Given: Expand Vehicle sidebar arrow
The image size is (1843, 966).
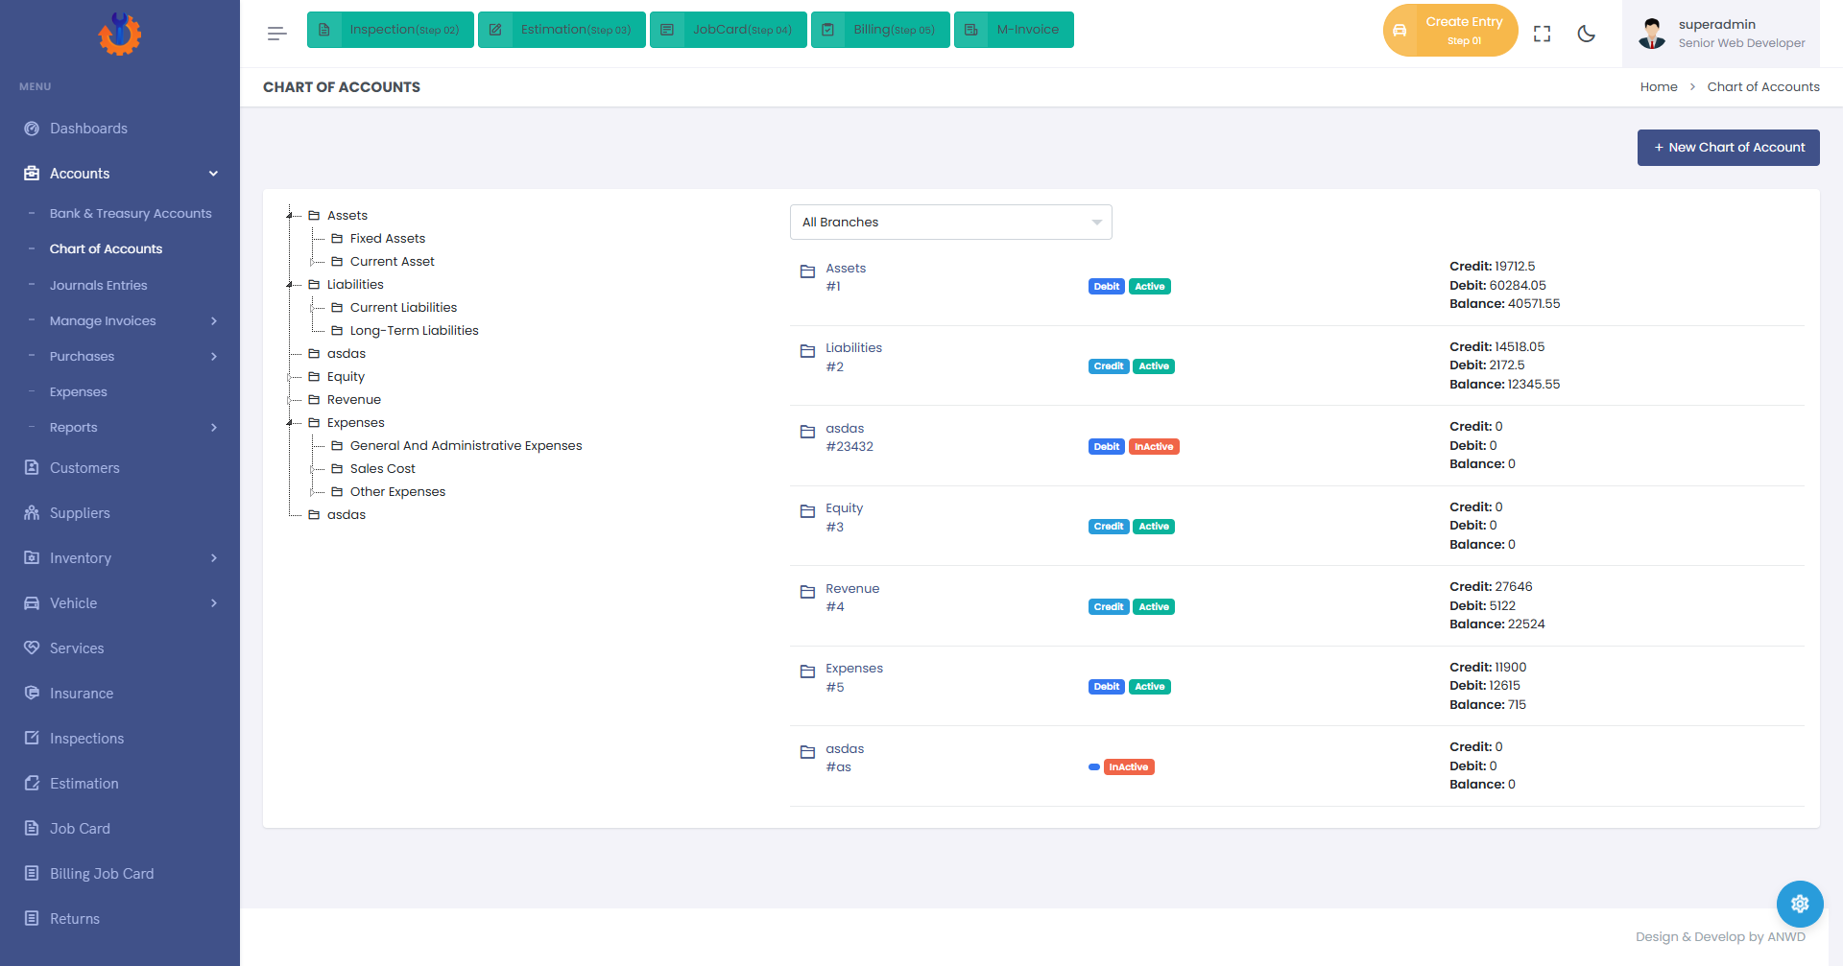Looking at the screenshot, I should pyautogui.click(x=213, y=603).
